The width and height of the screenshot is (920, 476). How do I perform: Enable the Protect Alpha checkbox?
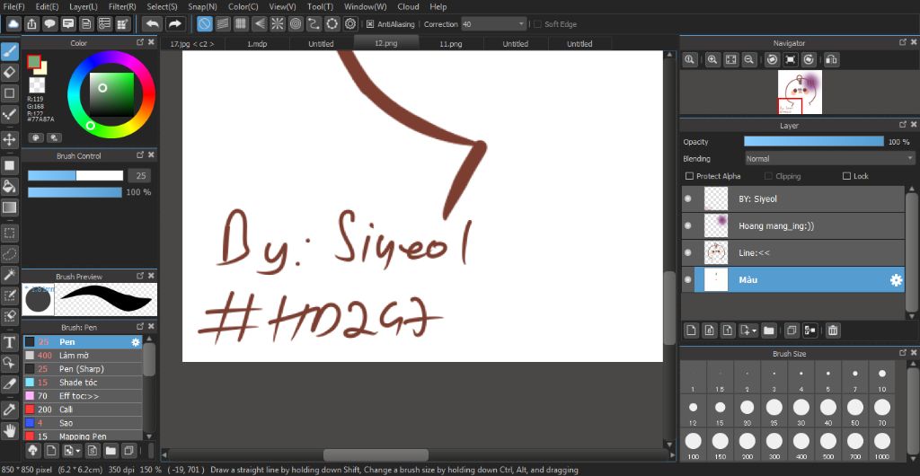point(689,176)
